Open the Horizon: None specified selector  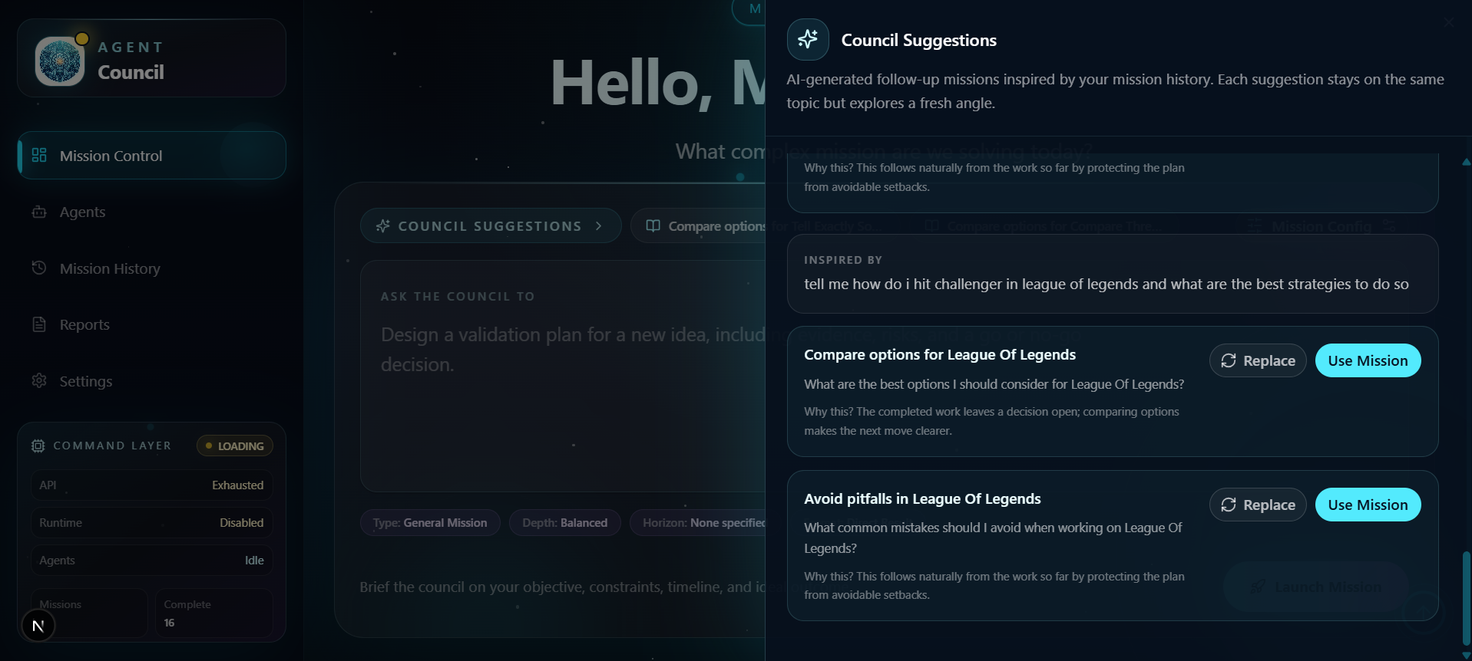[x=698, y=523]
